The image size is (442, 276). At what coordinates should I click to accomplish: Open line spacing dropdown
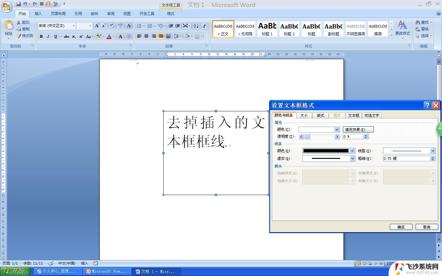[x=177, y=36]
